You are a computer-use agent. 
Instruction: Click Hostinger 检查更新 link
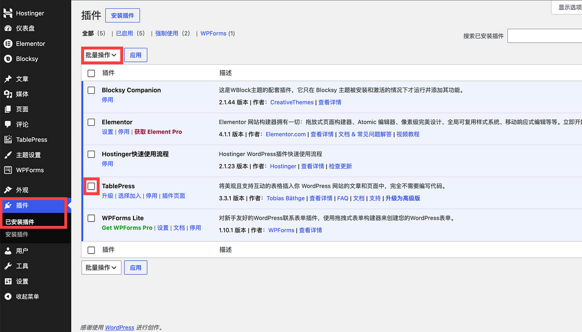pos(340,166)
